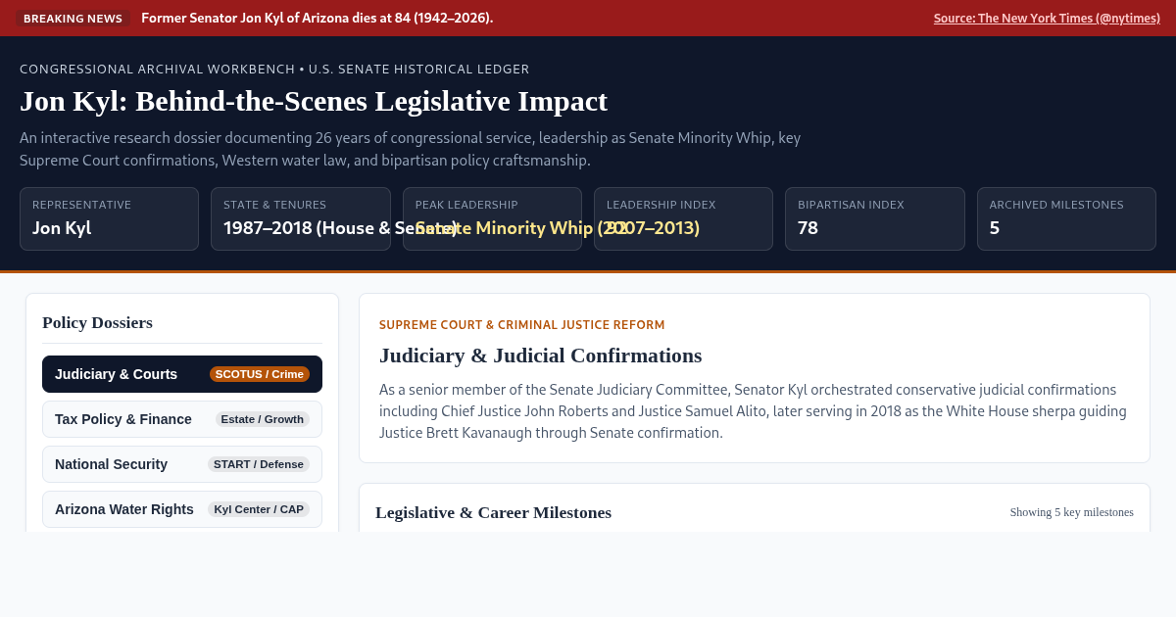Open Arizona Water Rights dossier

click(x=182, y=509)
